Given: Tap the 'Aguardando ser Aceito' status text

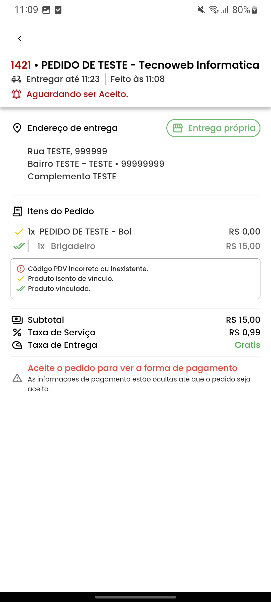Looking at the screenshot, I should 77,94.
